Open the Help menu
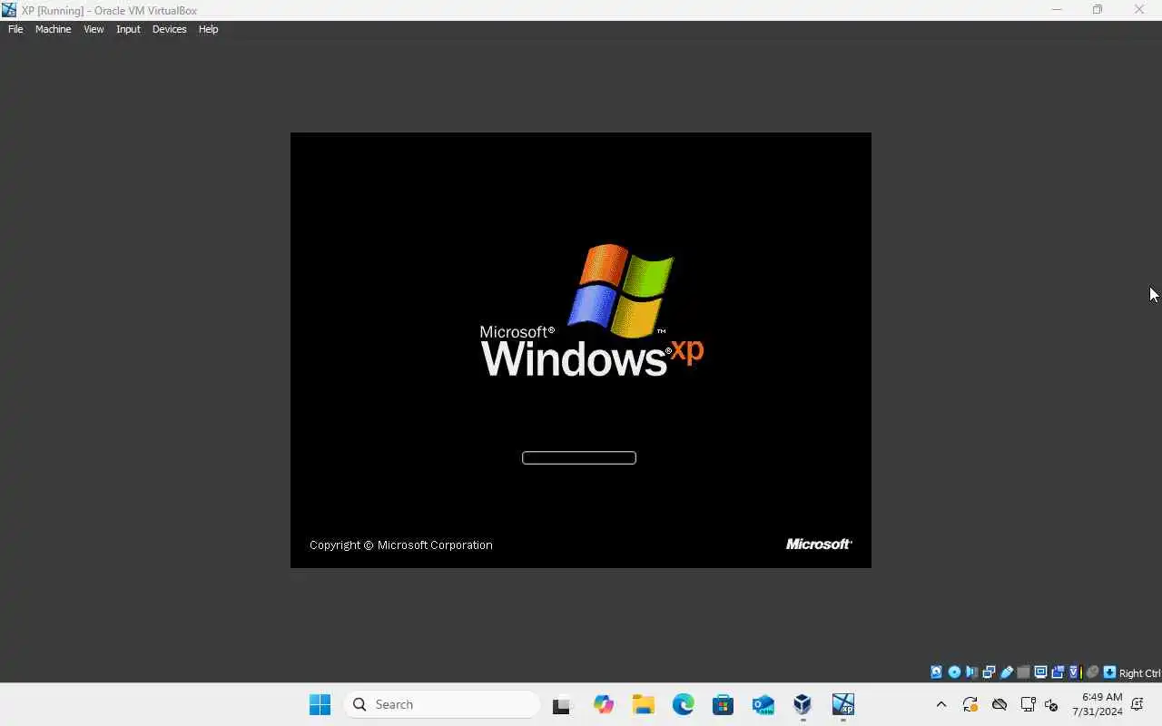The width and height of the screenshot is (1162, 726). point(208,29)
